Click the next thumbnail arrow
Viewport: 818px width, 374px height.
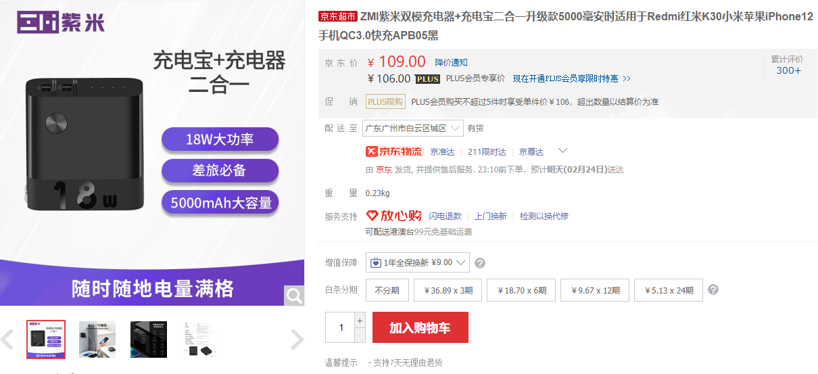pos(297,340)
